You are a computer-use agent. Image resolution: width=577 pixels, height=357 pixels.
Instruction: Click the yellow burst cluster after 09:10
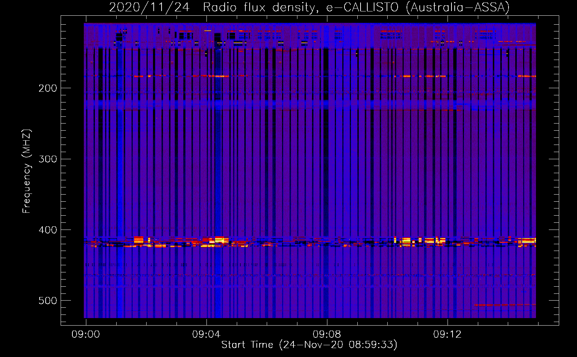coord(406,241)
